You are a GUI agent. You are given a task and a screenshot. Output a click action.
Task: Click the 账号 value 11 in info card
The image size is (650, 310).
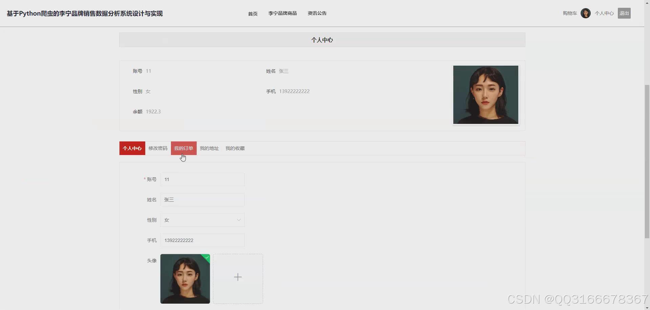[x=148, y=71]
